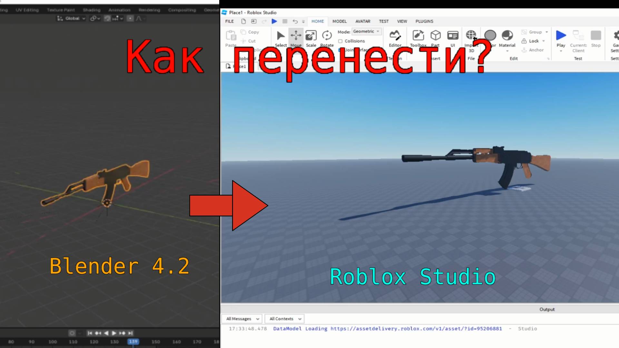Expand quick access toolbar customize arrow
This screenshot has height=348, width=619.
[x=303, y=22]
